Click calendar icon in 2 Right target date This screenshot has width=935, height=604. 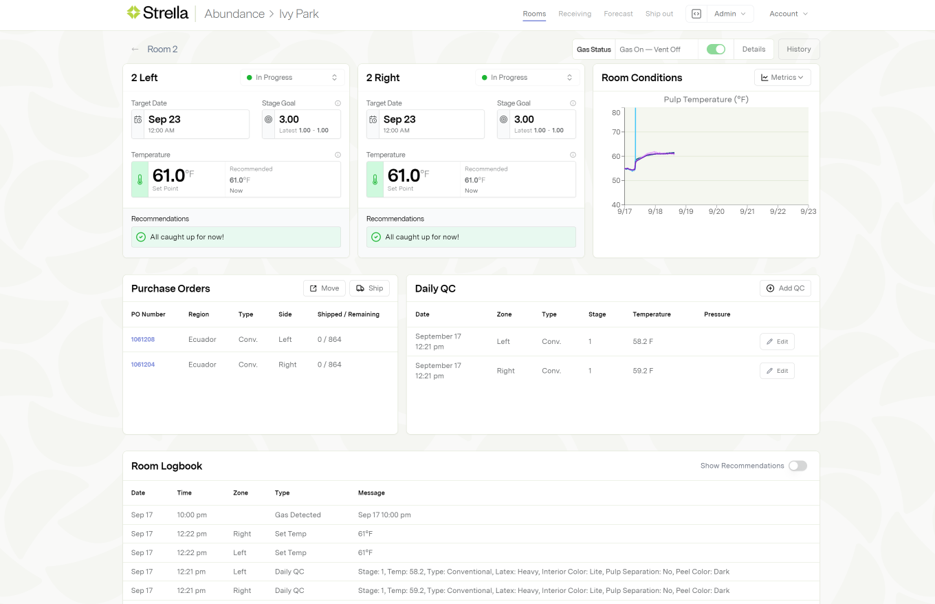[x=373, y=120]
